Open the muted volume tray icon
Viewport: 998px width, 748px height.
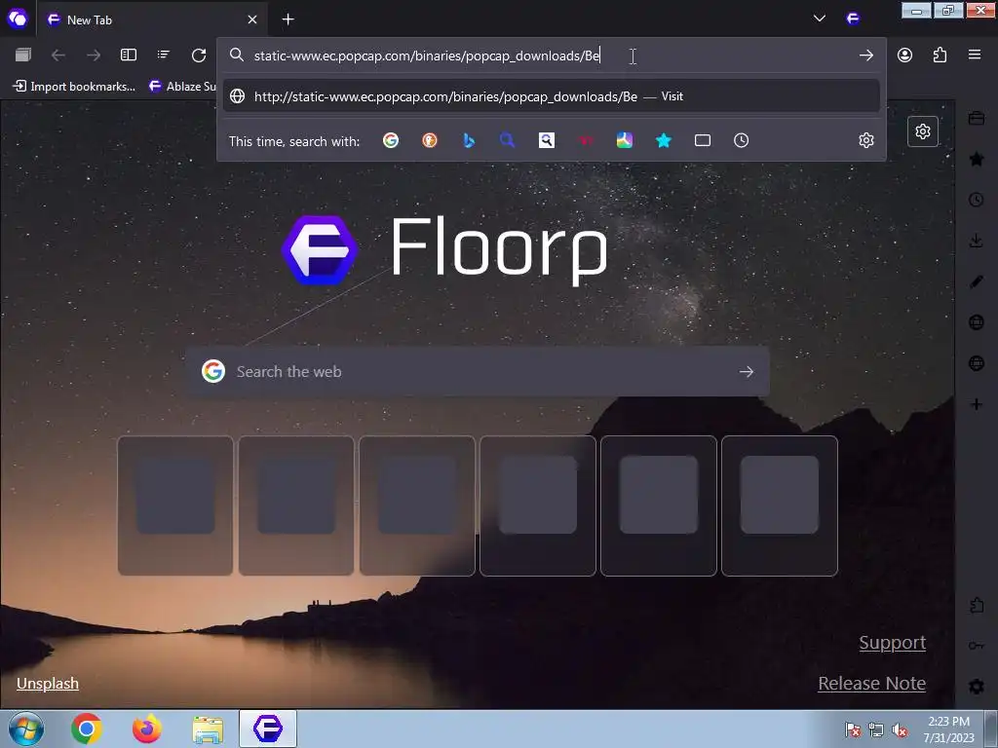(x=900, y=729)
